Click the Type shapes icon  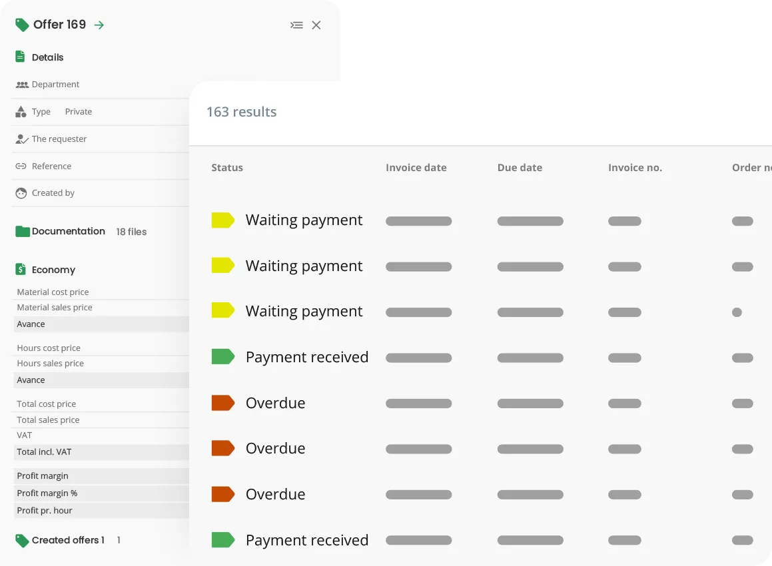[19, 111]
